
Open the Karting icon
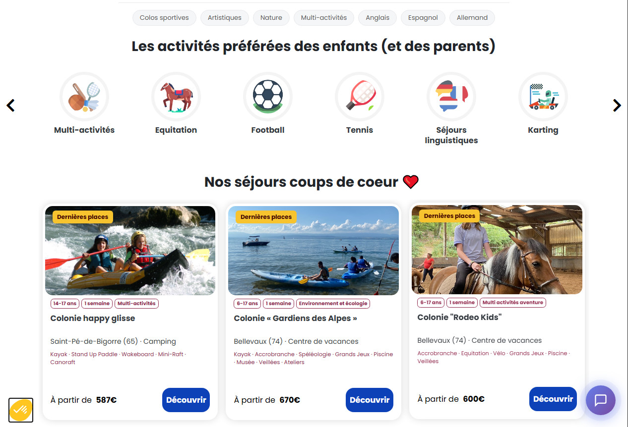pos(543,97)
